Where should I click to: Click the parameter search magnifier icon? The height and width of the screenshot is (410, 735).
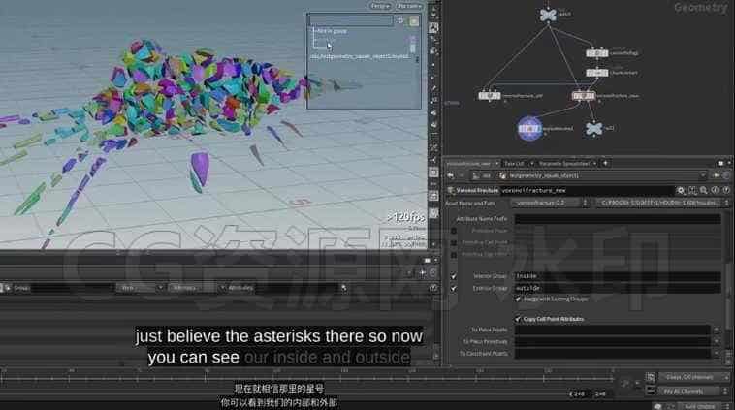[704, 190]
